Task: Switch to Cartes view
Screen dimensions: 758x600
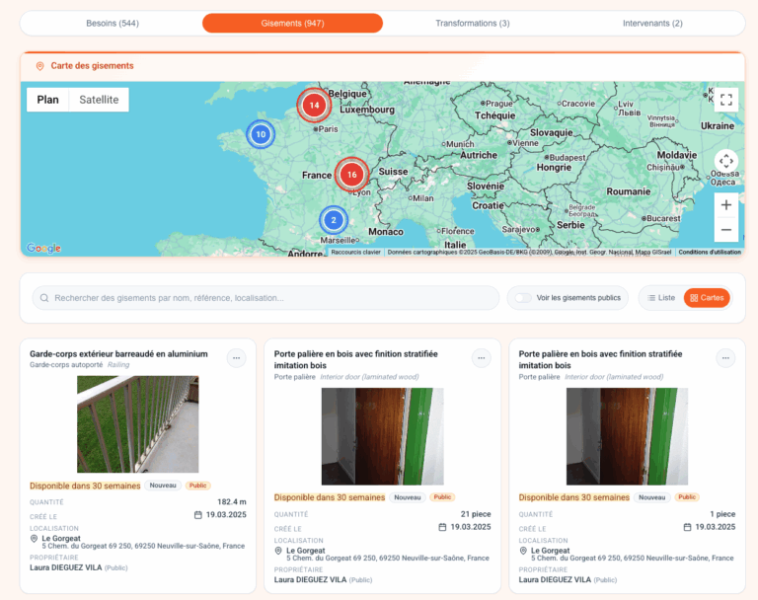Action: tap(707, 298)
